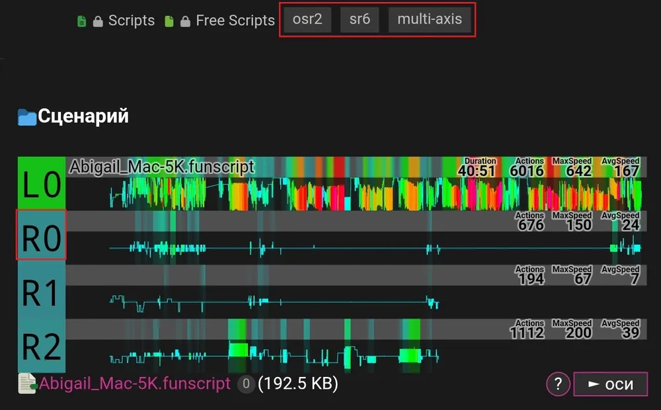Click the lock icon before Free Scripts

(185, 22)
